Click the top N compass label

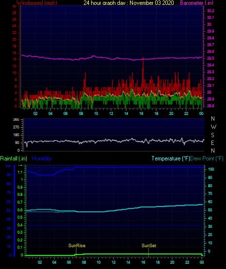pos(213,119)
